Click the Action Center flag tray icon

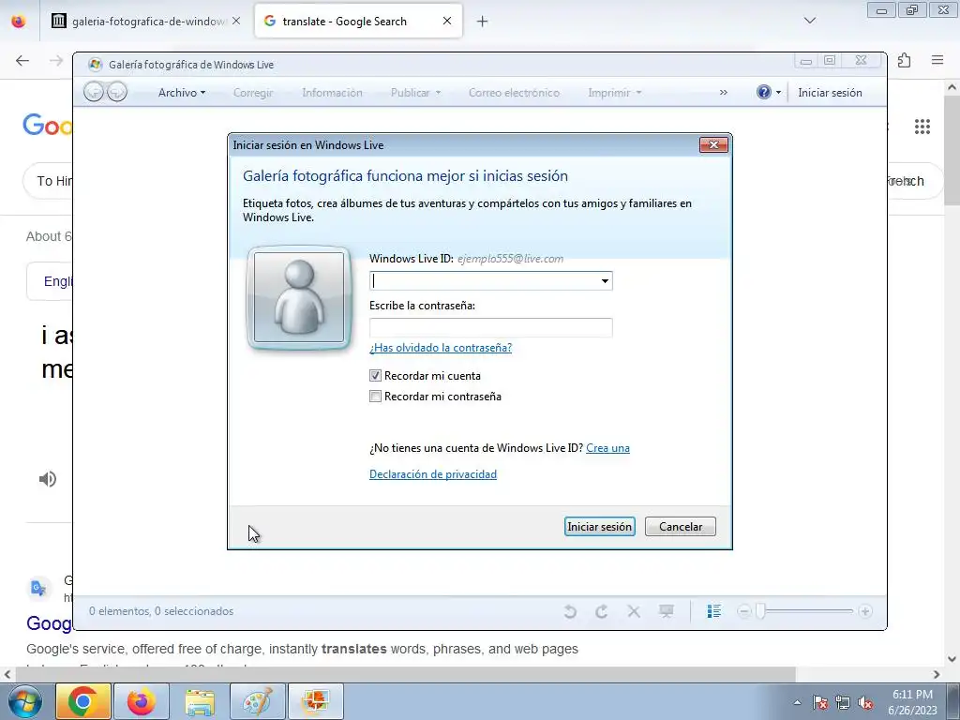point(820,703)
